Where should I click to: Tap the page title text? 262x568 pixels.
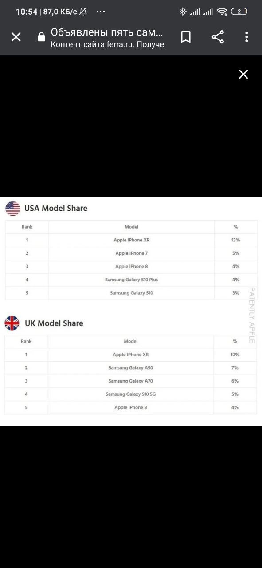tap(107, 32)
